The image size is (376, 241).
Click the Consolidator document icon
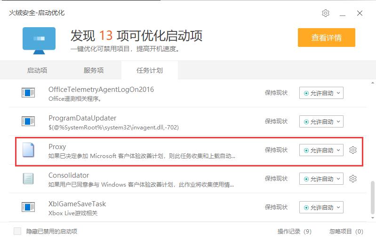pyautogui.click(x=28, y=179)
